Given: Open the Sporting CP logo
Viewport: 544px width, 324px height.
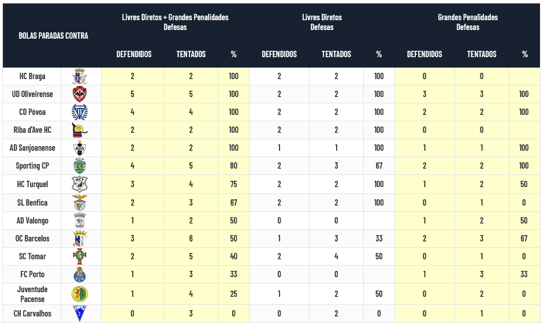Looking at the screenshot, I should [80, 166].
